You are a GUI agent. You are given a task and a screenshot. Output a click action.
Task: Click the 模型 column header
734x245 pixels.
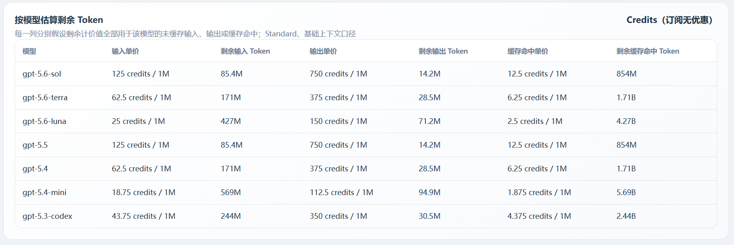pyautogui.click(x=29, y=51)
